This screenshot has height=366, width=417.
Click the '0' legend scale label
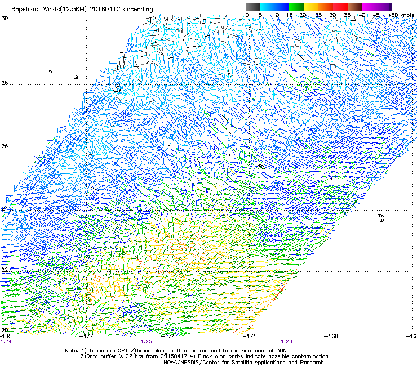point(247,15)
